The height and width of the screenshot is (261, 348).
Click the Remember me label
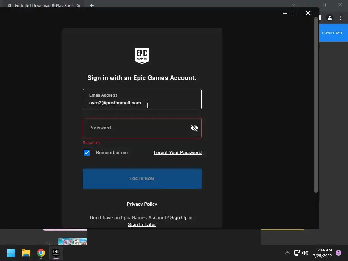click(x=111, y=153)
